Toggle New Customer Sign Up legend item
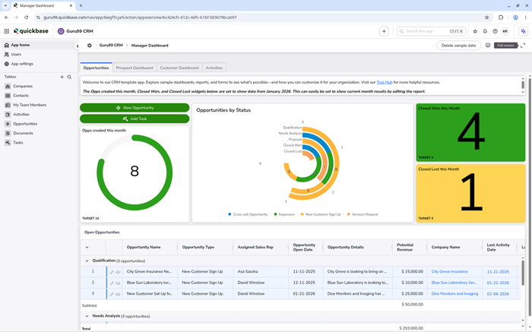The image size is (532, 332). coord(321,214)
